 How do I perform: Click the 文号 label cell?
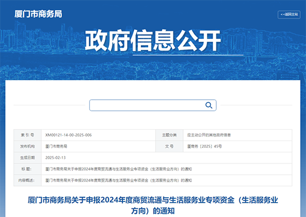170,146
